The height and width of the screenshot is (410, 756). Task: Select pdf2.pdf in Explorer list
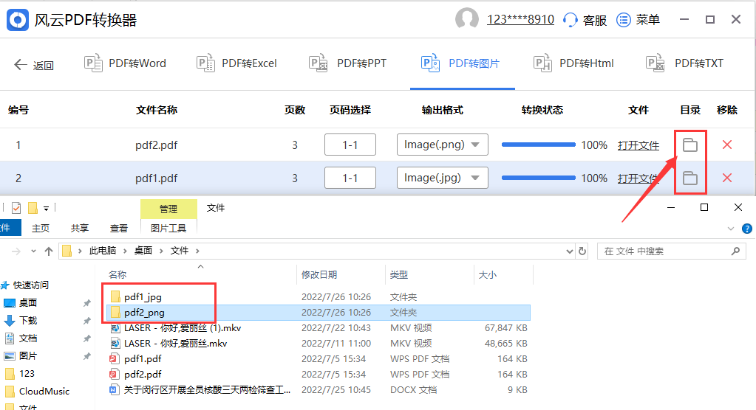point(319,374)
